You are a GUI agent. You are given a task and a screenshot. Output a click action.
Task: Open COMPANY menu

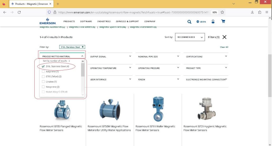150,21
